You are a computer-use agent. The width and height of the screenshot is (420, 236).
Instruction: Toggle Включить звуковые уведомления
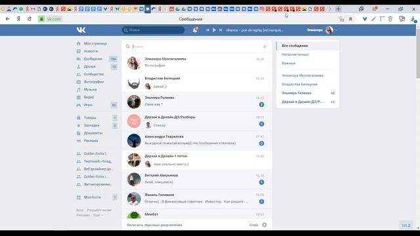(x=155, y=225)
